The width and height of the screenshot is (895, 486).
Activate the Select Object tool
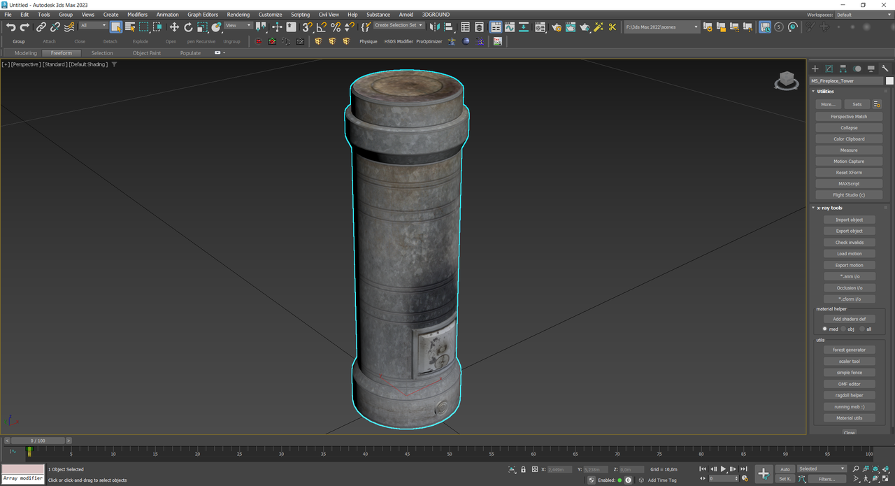point(116,27)
